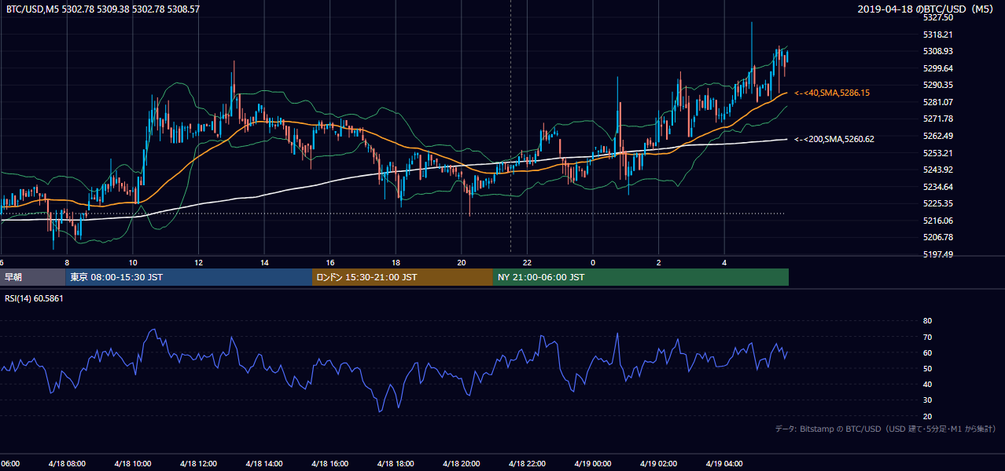The width and height of the screenshot is (1005, 471).
Task: Click RSI axis level 70
Action: click(927, 337)
